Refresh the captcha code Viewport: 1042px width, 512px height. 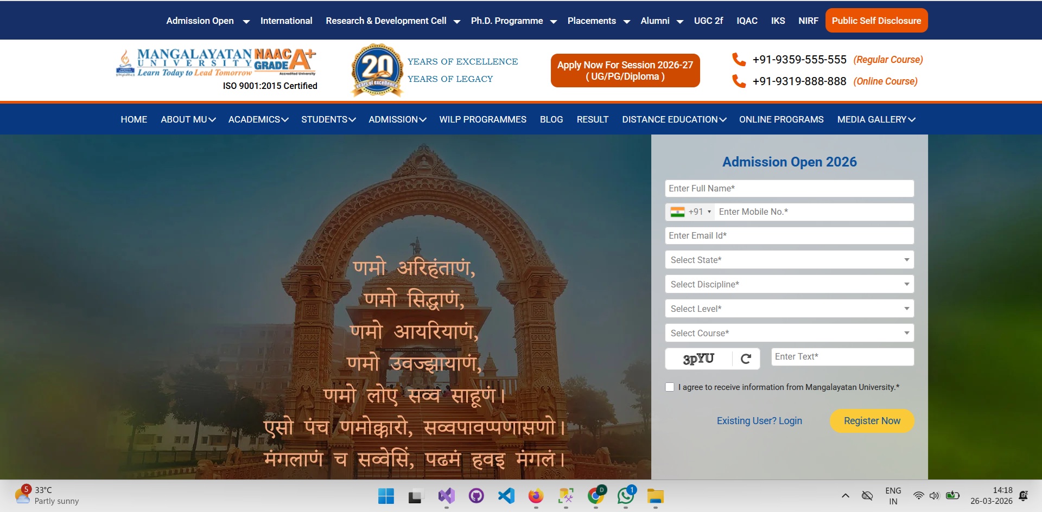coord(746,359)
